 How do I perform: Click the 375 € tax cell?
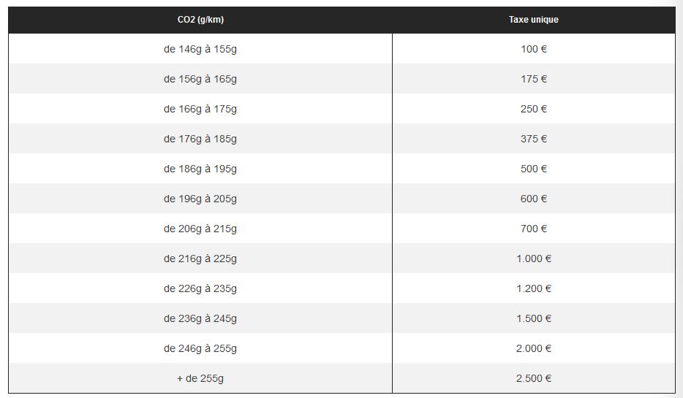coord(533,139)
